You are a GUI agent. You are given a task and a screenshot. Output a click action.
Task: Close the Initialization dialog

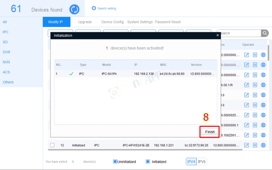218,35
